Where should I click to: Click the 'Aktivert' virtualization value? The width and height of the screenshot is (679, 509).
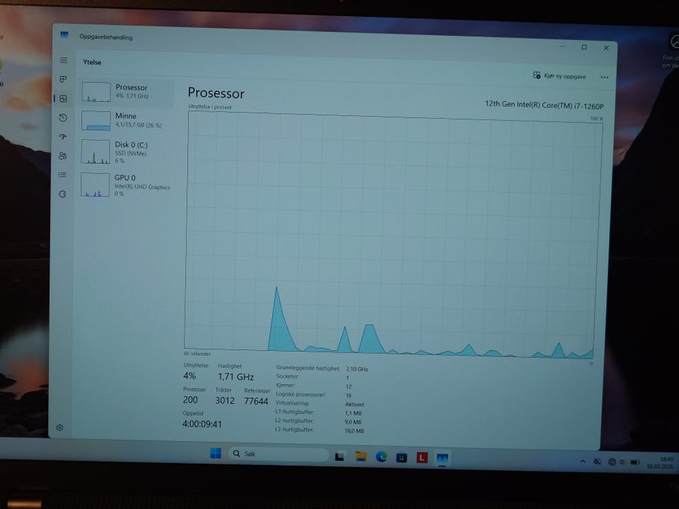coord(354,404)
